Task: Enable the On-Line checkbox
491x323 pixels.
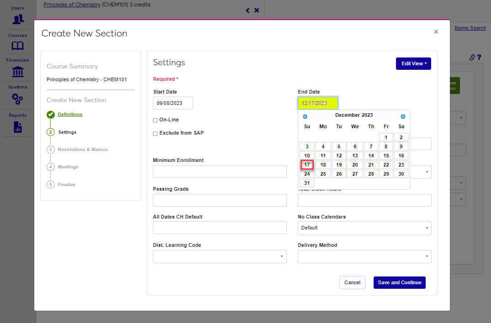Action: click(x=155, y=120)
